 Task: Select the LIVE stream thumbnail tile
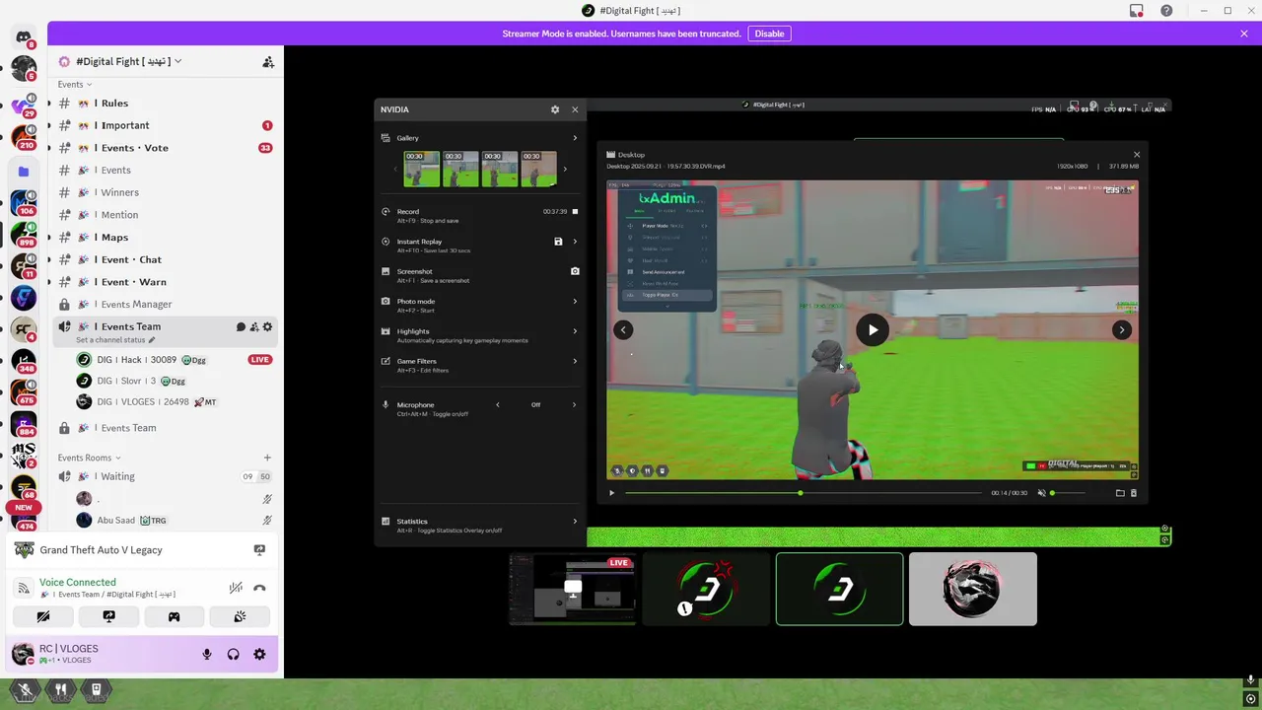click(x=572, y=589)
